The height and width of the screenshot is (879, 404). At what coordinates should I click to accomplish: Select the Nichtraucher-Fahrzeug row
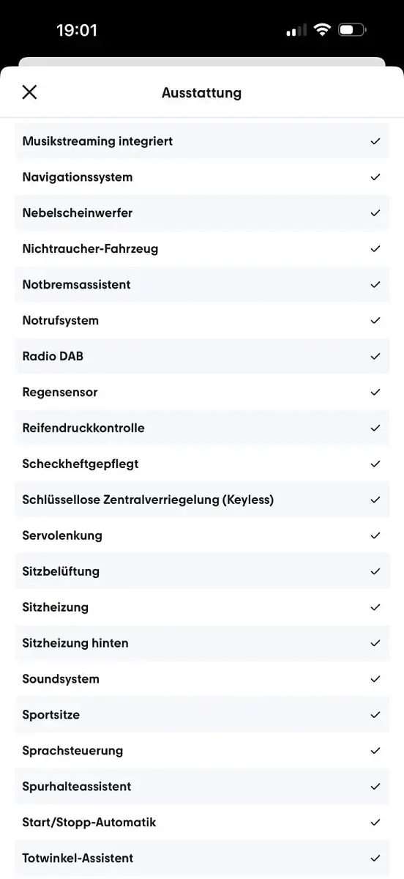tap(202, 249)
